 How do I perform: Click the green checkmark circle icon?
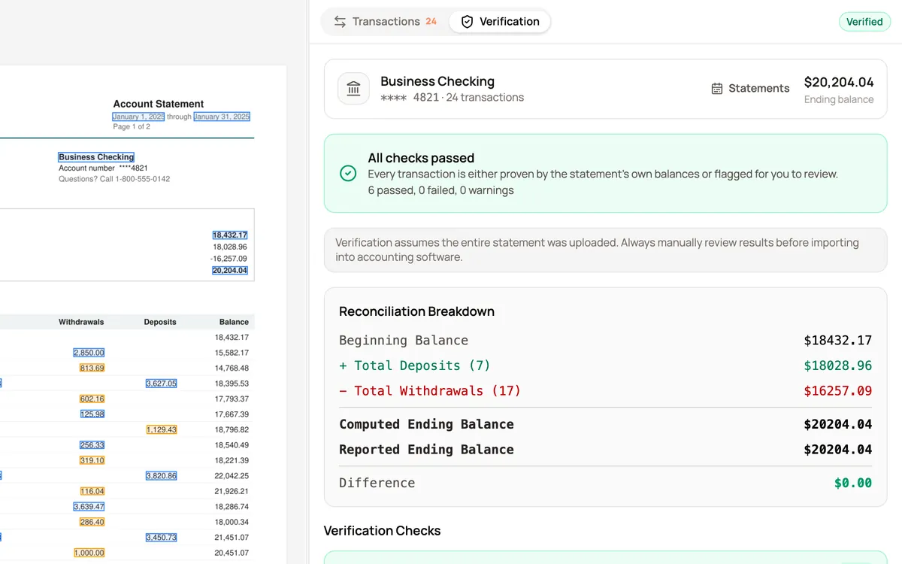348,174
